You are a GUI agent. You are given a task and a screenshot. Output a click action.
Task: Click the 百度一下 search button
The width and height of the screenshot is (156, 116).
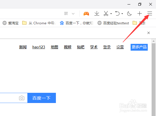point(42,98)
